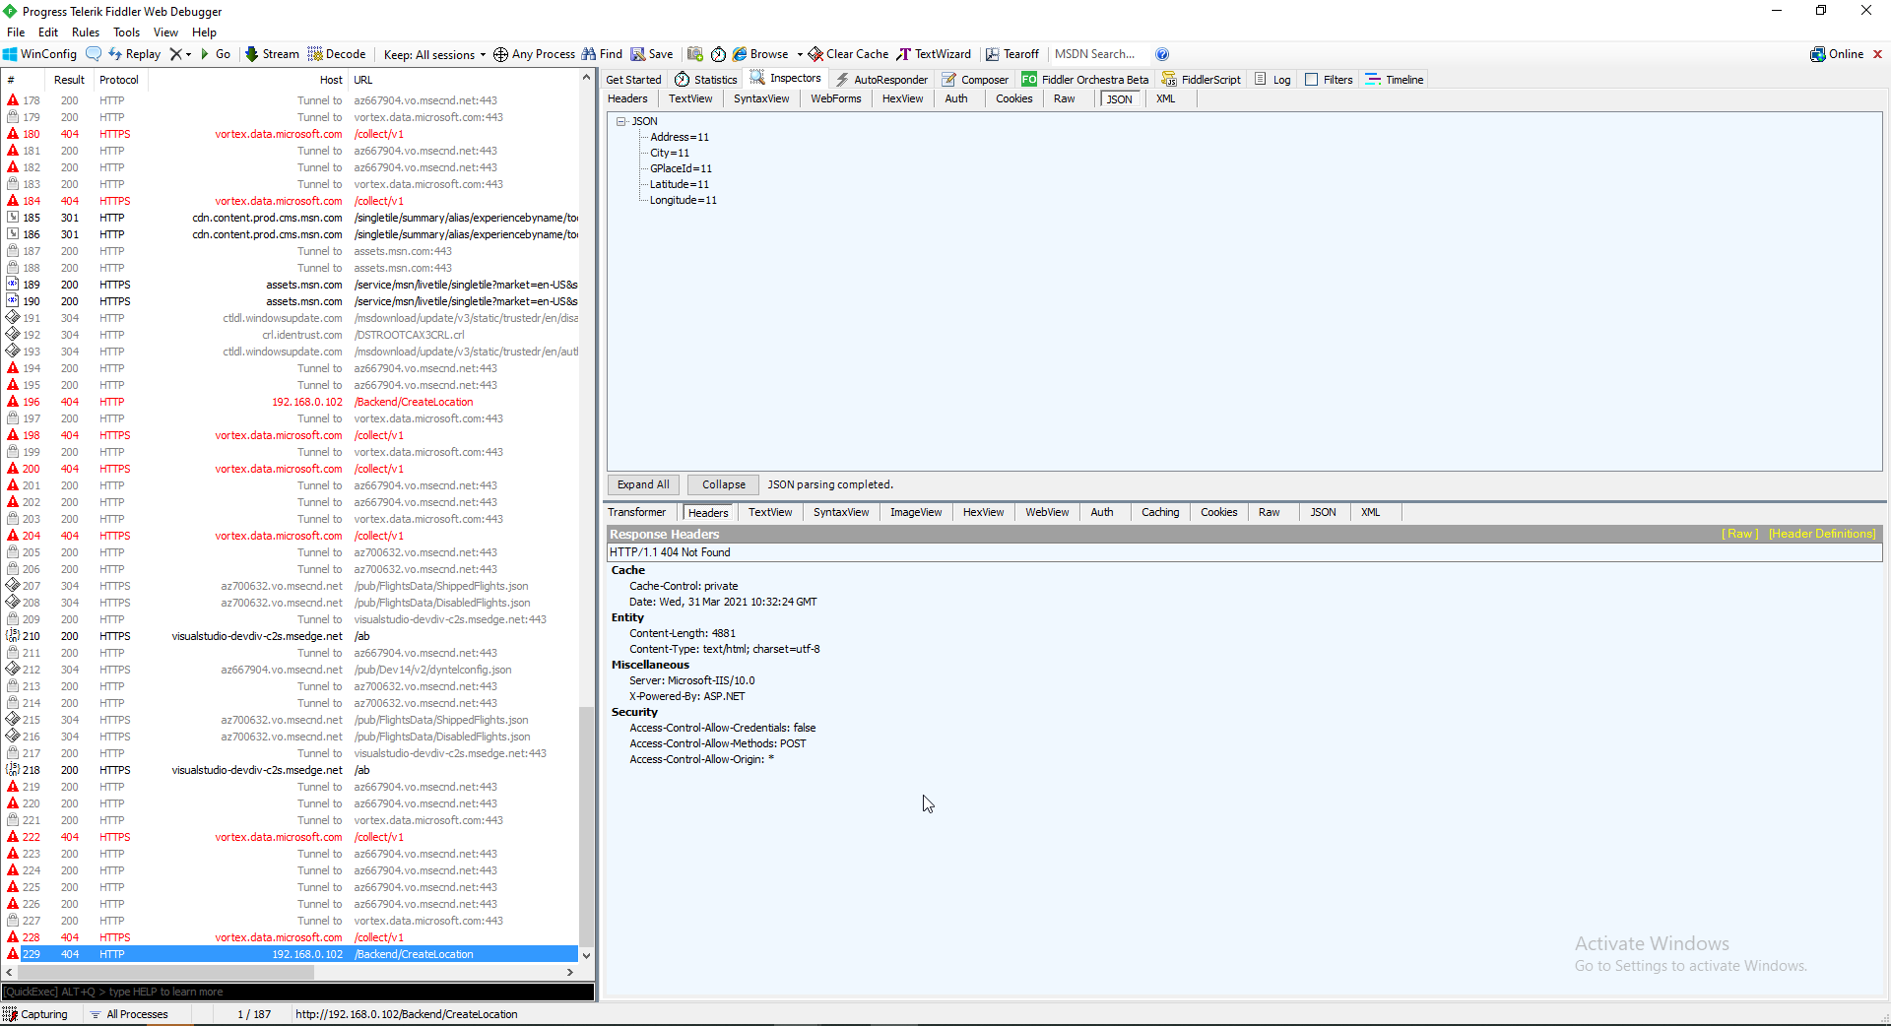1891x1026 pixels.
Task: Click the WinConfig toolbar button
Action: click(39, 54)
